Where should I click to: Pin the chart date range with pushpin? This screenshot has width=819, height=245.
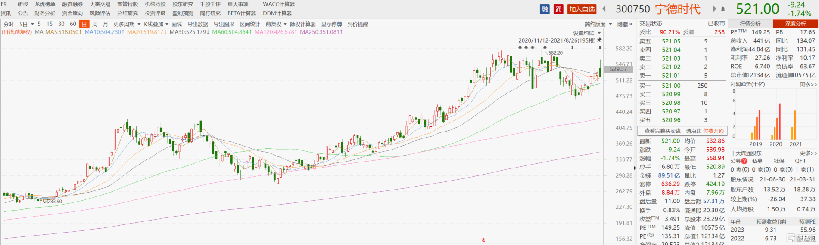599,40
